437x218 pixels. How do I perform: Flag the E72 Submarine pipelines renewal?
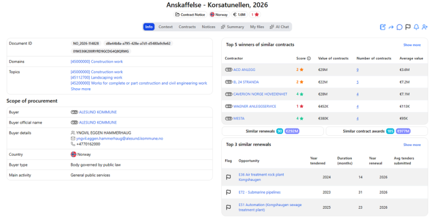228,192
